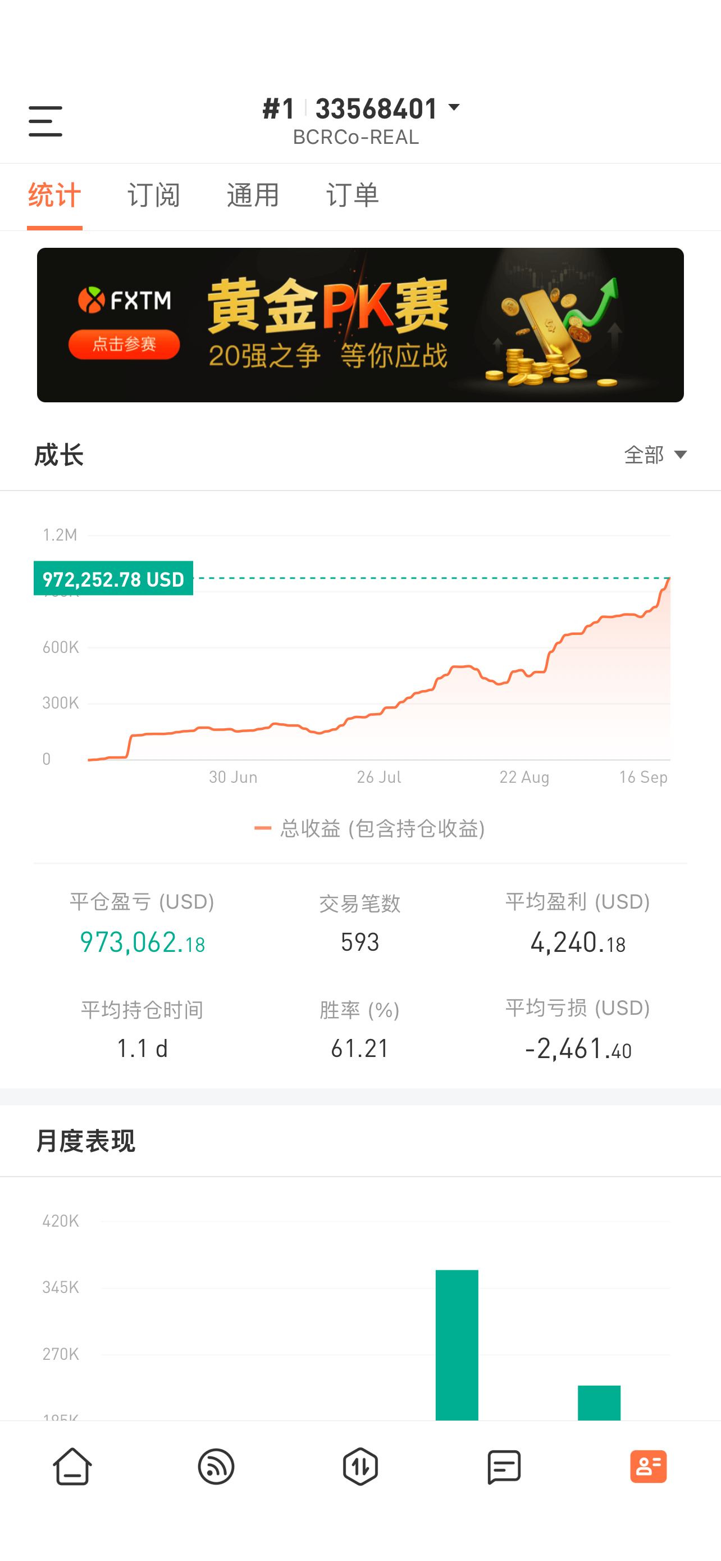
Task: Open the hamburger side menu
Action: tap(45, 121)
